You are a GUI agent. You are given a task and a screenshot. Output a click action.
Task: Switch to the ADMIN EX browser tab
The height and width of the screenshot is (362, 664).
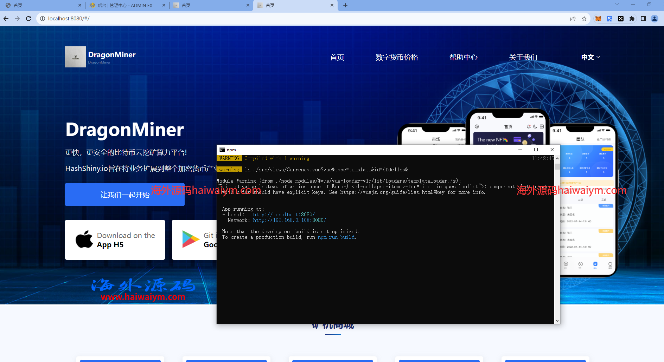(125, 5)
